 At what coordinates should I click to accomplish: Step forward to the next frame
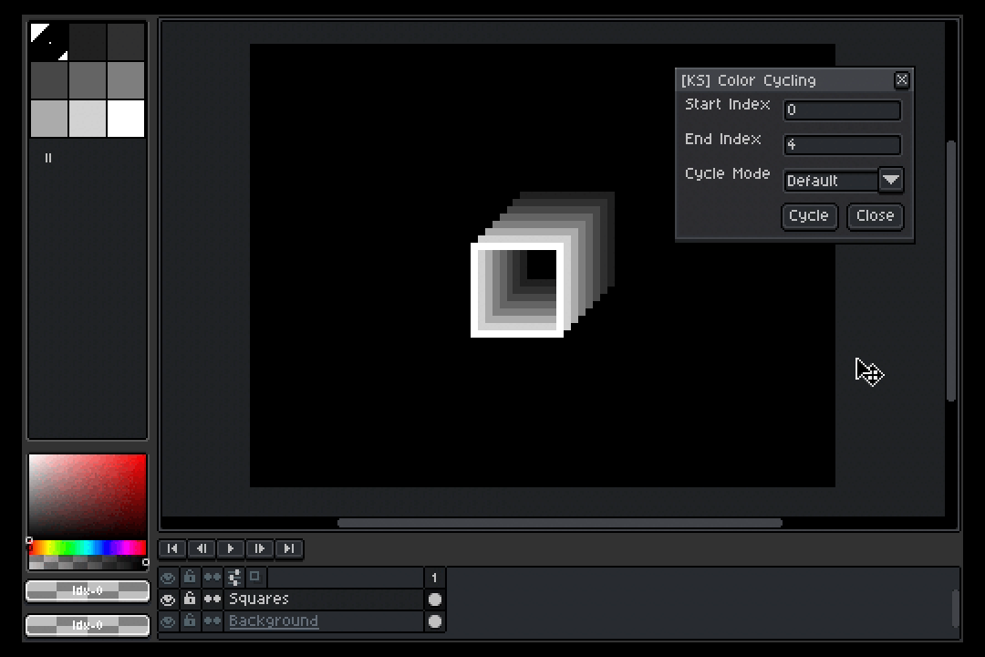click(260, 548)
